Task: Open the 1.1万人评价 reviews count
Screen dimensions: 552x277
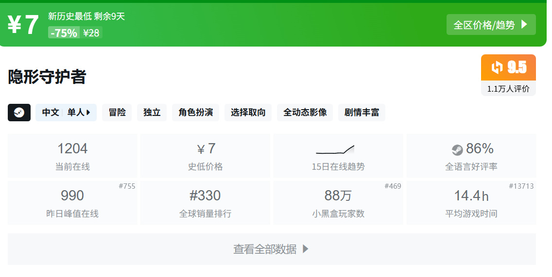Action: tap(508, 89)
